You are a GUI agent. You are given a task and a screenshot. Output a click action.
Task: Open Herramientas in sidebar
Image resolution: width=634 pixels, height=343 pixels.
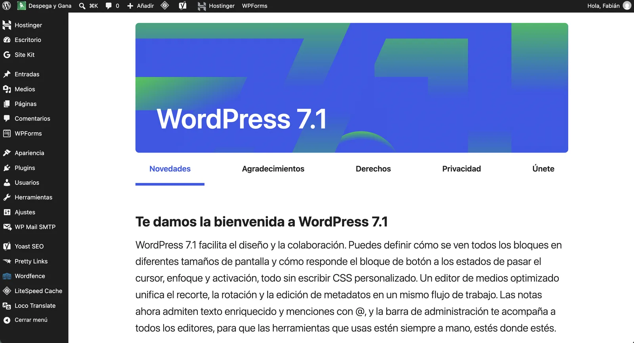click(34, 197)
